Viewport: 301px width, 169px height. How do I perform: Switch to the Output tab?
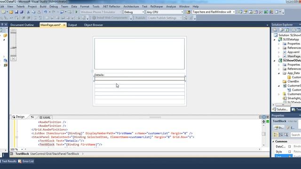click(72, 25)
